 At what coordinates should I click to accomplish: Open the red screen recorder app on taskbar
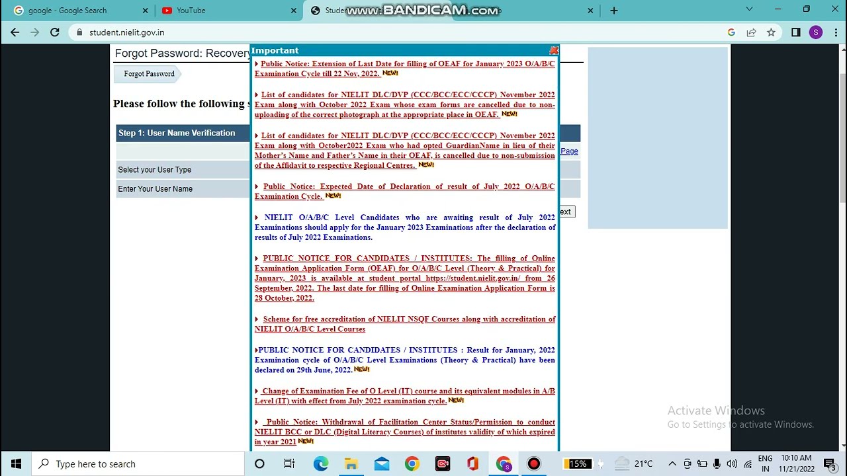click(x=443, y=464)
